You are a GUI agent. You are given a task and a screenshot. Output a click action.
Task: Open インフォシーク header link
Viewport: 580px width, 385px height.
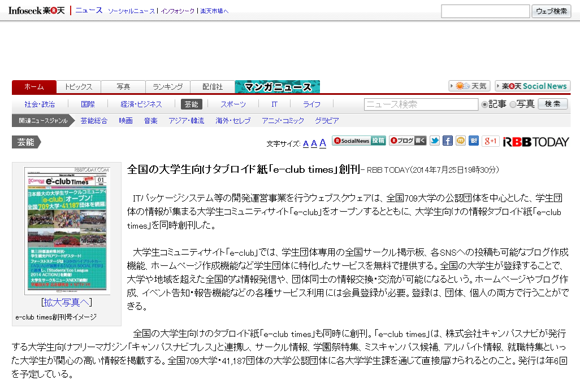pos(178,11)
